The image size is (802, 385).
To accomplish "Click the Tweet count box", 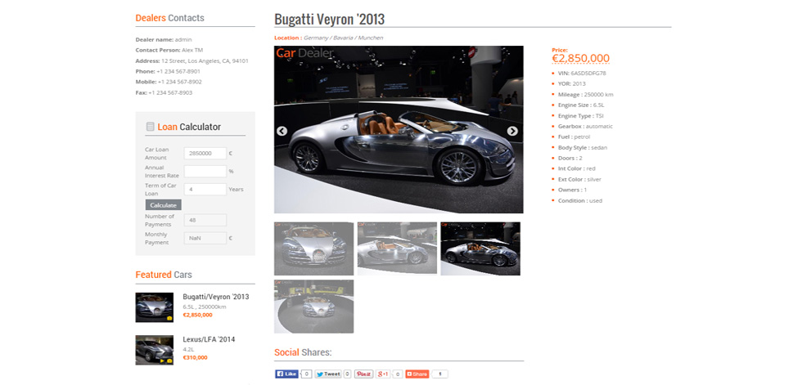I will [347, 374].
